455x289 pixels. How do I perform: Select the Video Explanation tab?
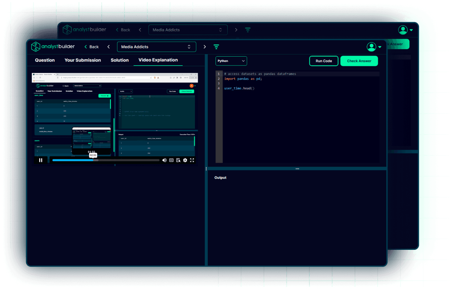158,60
